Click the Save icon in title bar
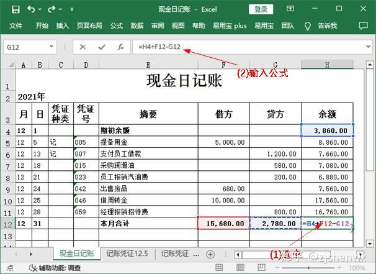 [x=16, y=9]
